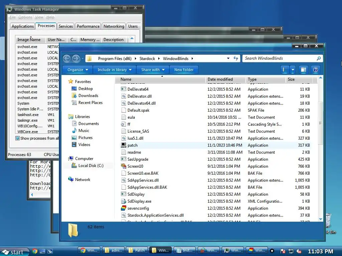This screenshot has height=256, width=342.
Task: Open the Organize dropdown menu
Action: [77, 70]
